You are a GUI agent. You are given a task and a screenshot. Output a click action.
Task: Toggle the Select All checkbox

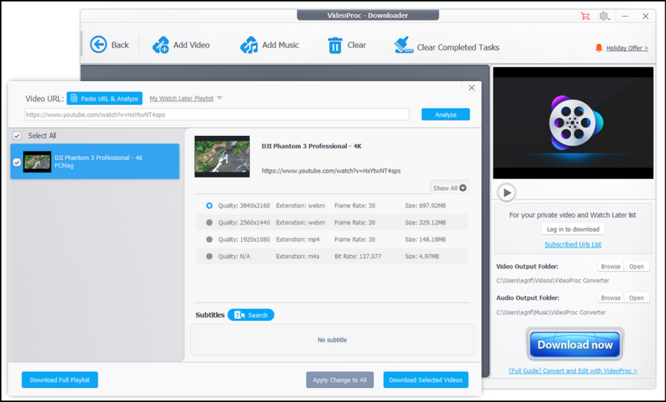pyautogui.click(x=17, y=136)
